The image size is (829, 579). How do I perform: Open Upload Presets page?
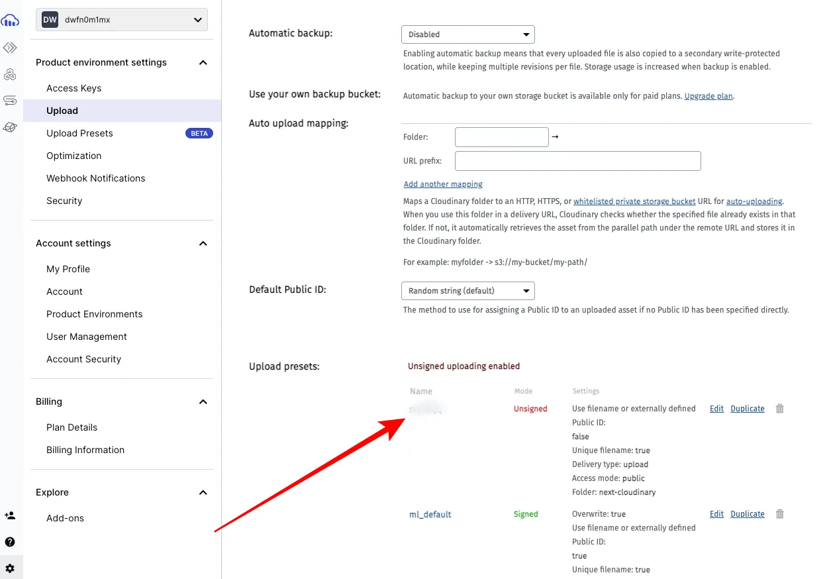pyautogui.click(x=79, y=133)
